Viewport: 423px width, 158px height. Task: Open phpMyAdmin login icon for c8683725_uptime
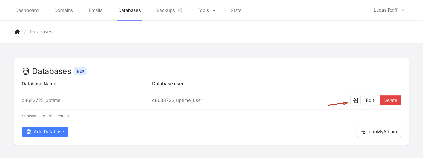tap(355, 100)
